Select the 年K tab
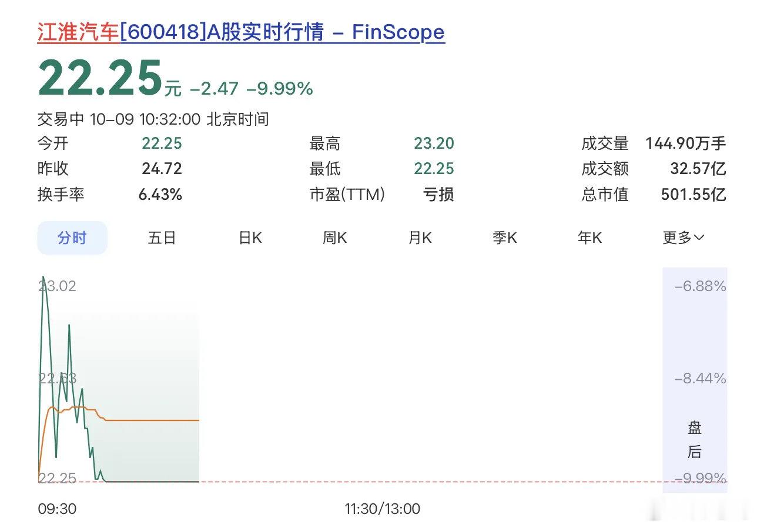 click(x=589, y=238)
